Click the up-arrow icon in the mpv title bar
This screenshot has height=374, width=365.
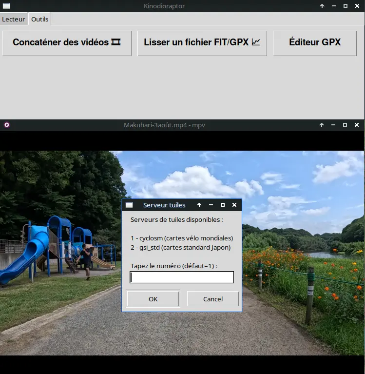coord(322,125)
